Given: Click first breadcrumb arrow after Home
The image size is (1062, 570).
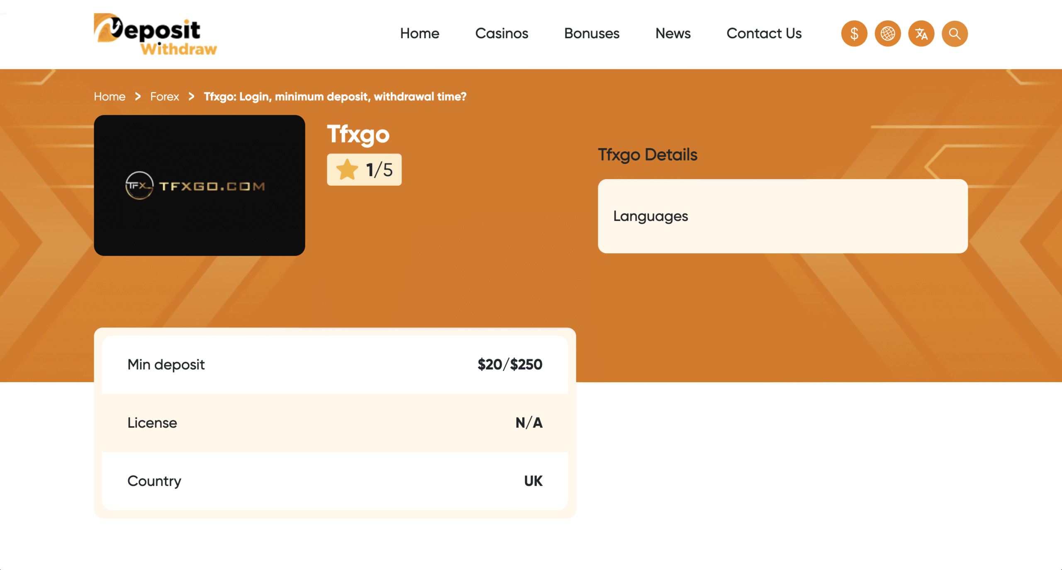Looking at the screenshot, I should pyautogui.click(x=138, y=97).
